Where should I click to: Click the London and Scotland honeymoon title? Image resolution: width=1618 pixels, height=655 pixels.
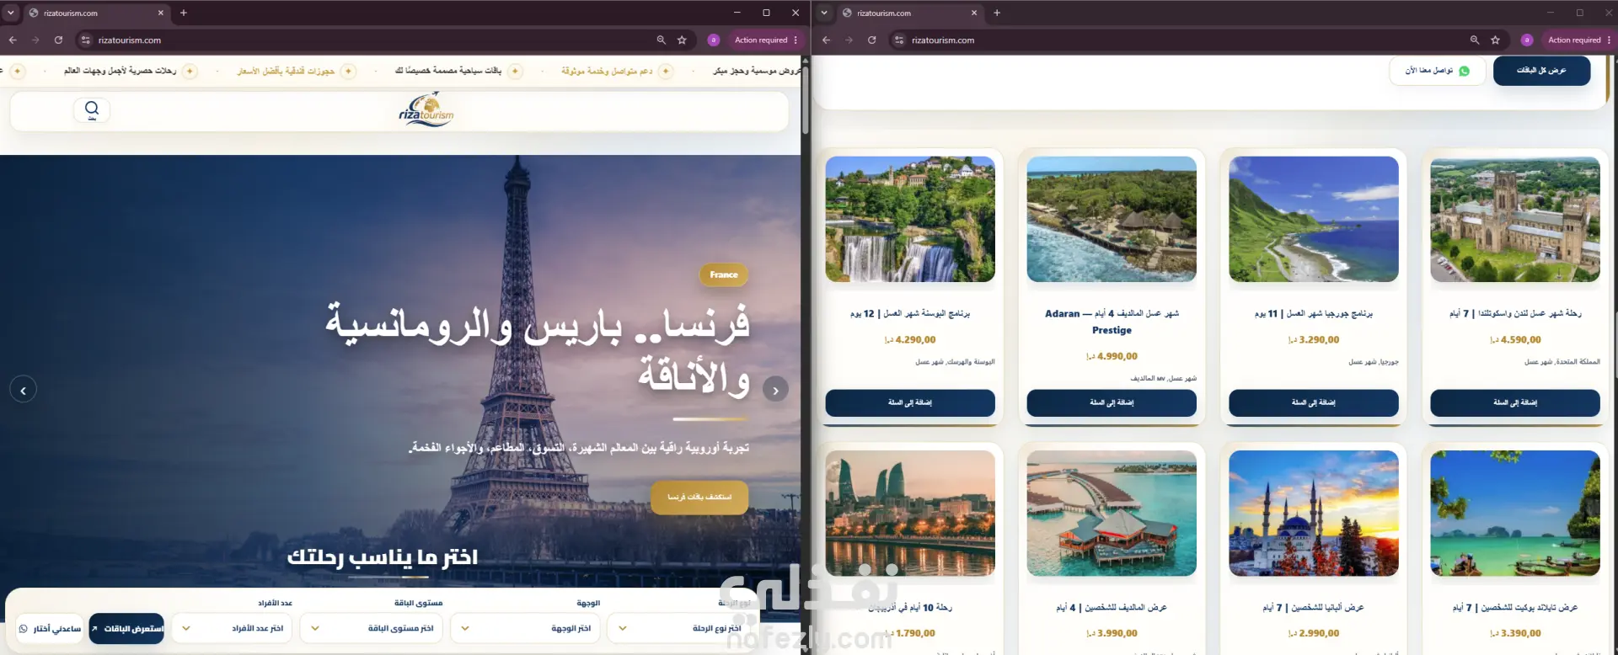pyautogui.click(x=1515, y=313)
